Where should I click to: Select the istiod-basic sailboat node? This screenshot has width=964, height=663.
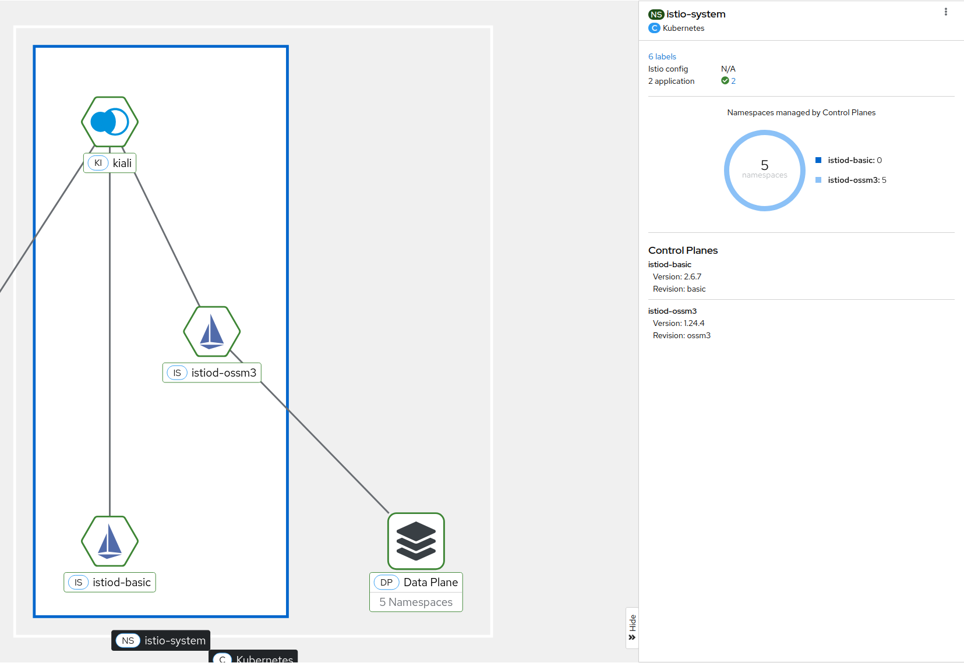[110, 541]
